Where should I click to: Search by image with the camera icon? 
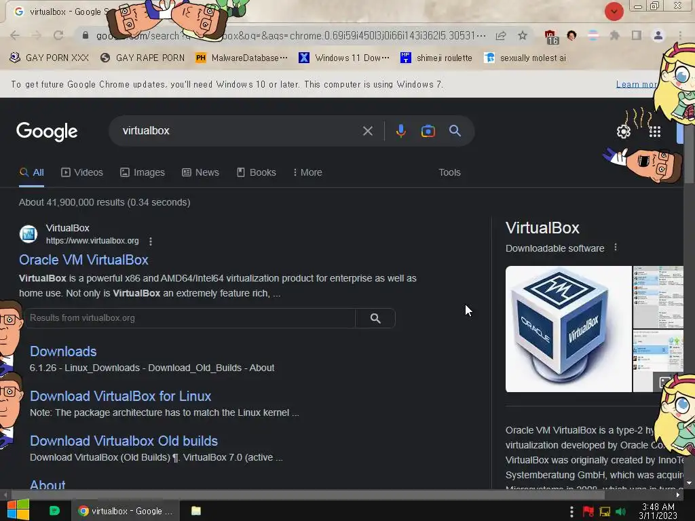pyautogui.click(x=428, y=131)
